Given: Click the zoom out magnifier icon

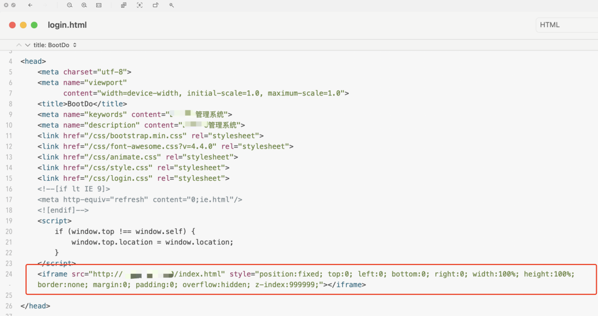Looking at the screenshot, I should click(69, 6).
